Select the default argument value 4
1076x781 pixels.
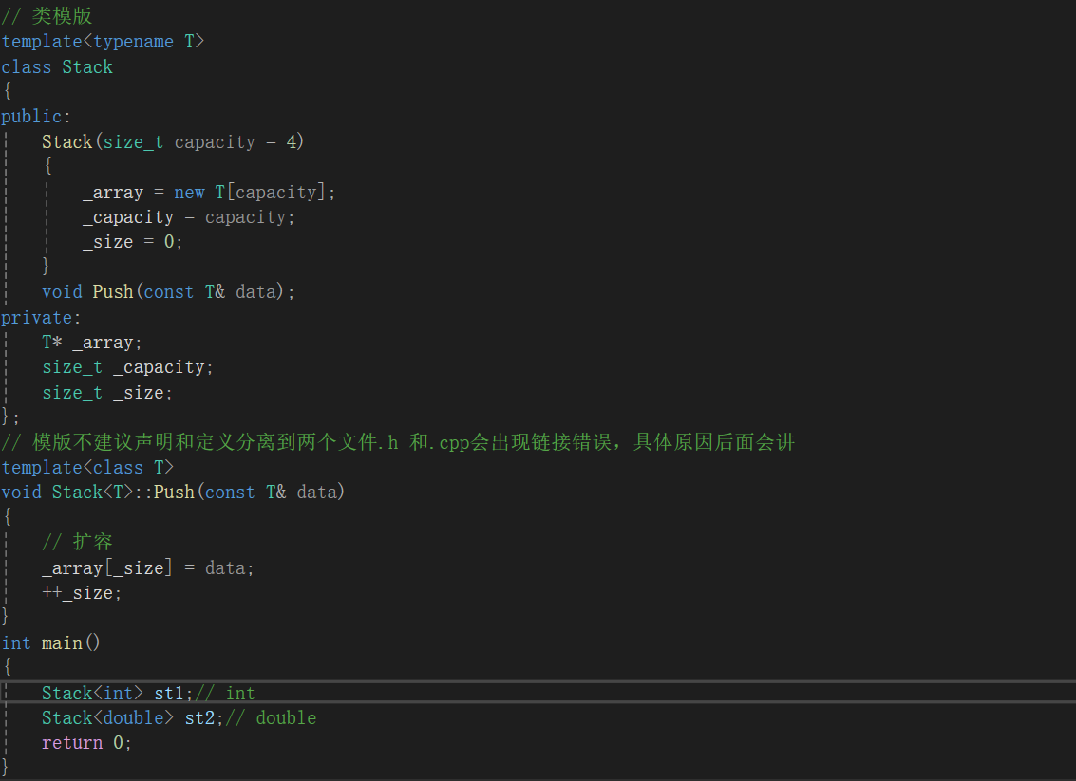coord(293,140)
